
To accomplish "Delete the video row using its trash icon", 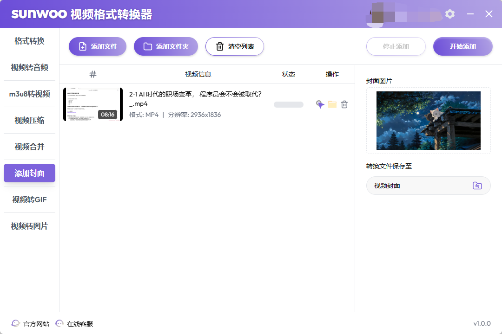I will click(344, 104).
